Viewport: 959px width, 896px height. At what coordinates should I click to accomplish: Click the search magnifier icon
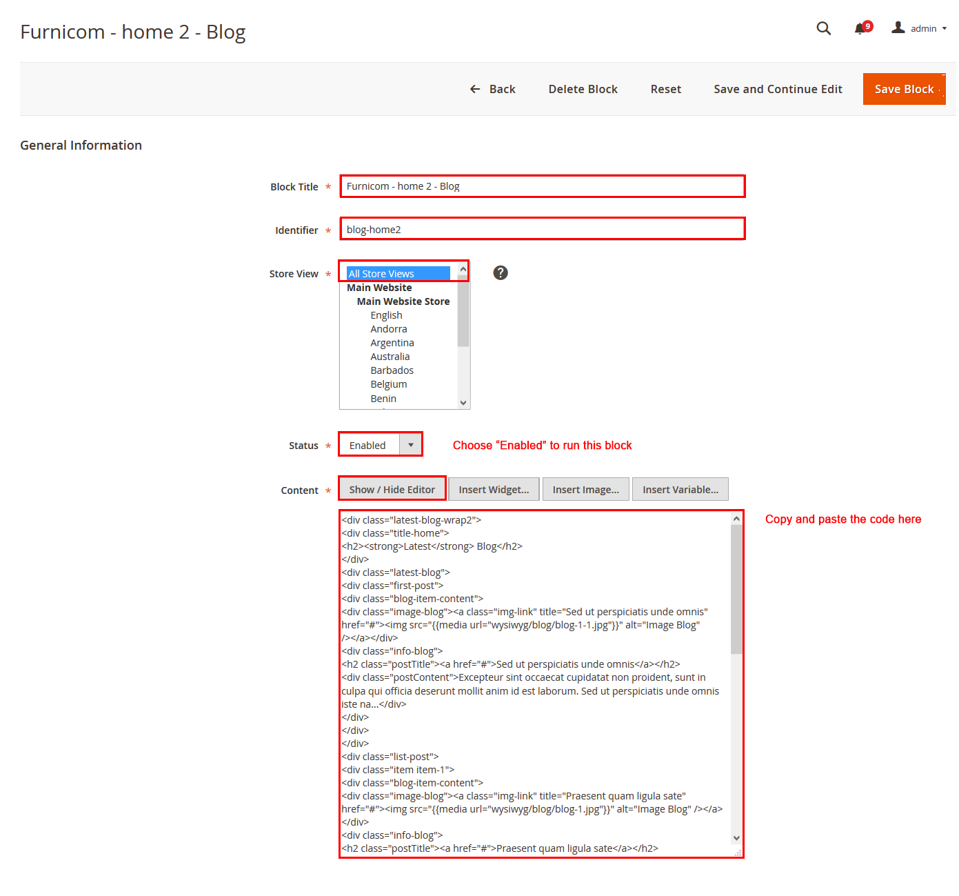pos(823,28)
